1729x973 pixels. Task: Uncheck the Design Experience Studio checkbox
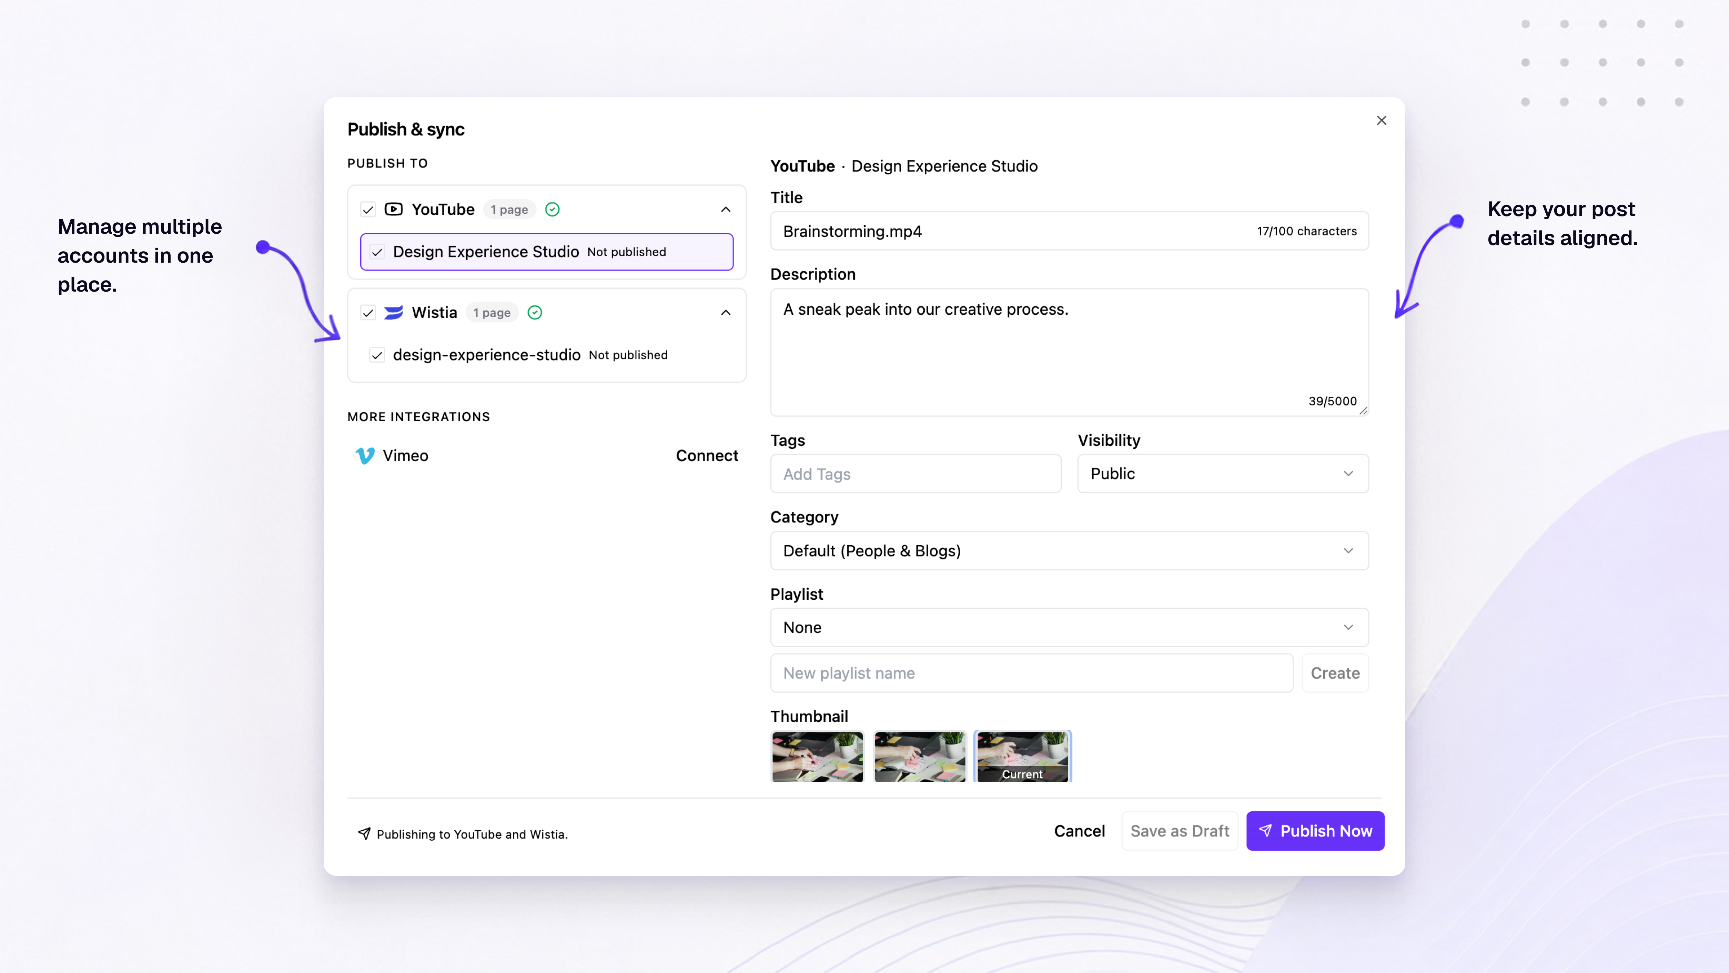pos(377,252)
